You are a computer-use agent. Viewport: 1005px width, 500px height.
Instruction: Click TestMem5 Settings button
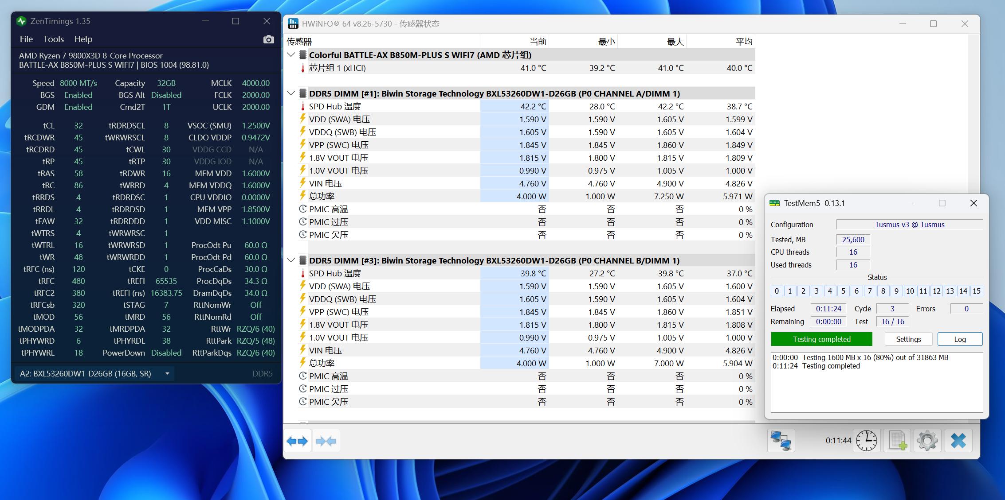(x=908, y=339)
